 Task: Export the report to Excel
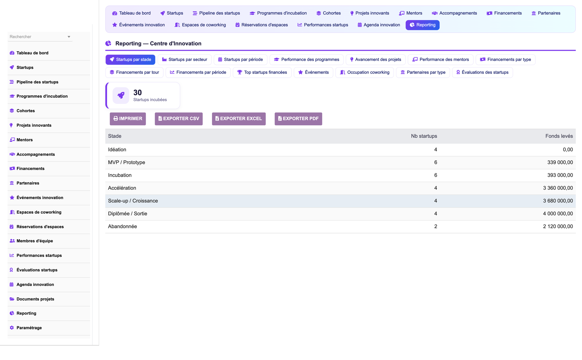(x=239, y=119)
